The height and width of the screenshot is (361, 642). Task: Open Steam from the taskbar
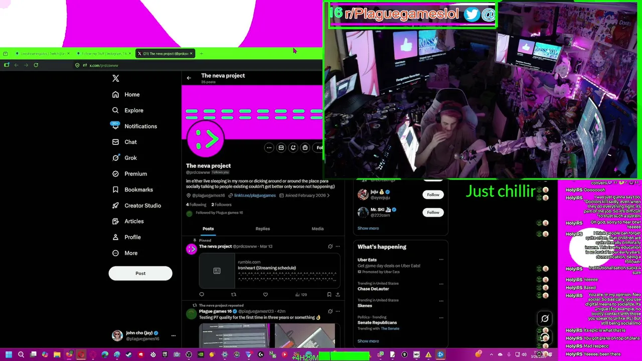pos(129,355)
